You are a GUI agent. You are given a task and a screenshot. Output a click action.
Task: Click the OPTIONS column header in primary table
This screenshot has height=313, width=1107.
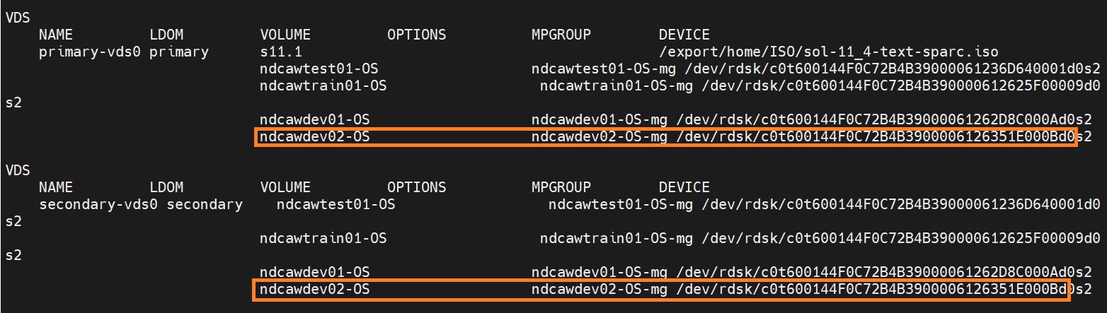[x=417, y=35]
